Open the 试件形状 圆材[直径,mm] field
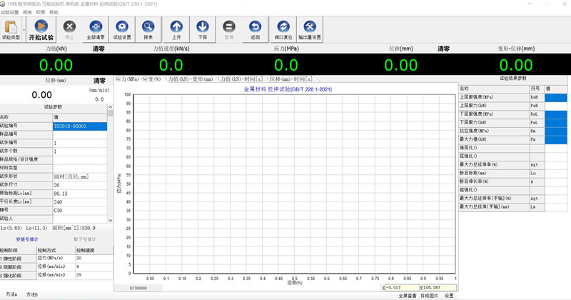The width and height of the screenshot is (571, 300). pos(80,177)
